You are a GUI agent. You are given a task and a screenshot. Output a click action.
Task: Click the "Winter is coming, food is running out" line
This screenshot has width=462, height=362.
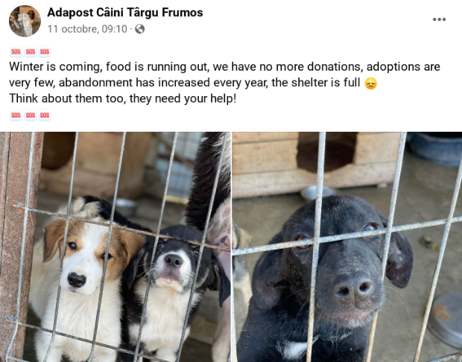click(x=224, y=66)
